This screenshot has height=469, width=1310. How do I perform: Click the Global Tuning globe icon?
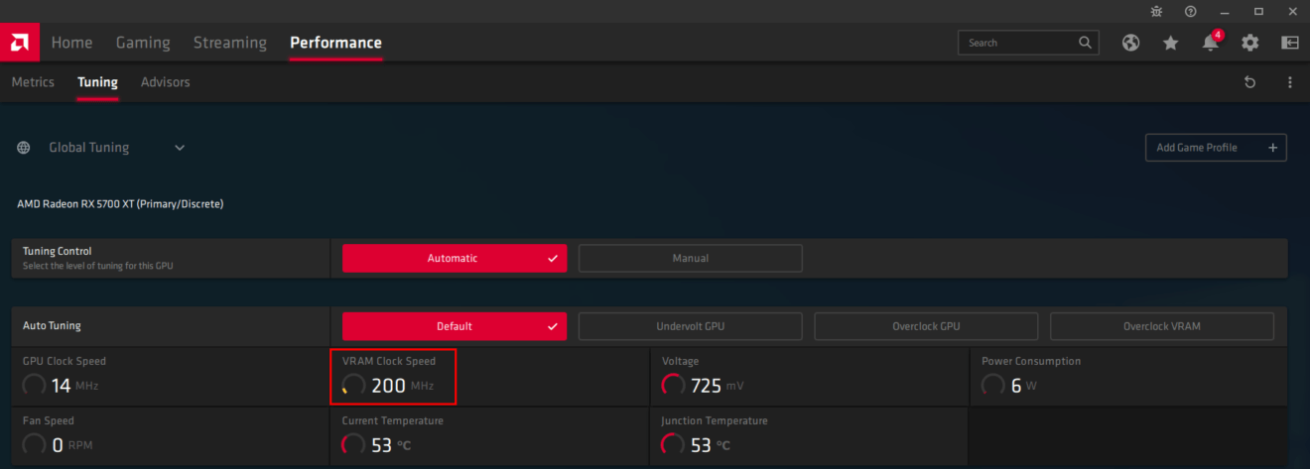coord(24,147)
